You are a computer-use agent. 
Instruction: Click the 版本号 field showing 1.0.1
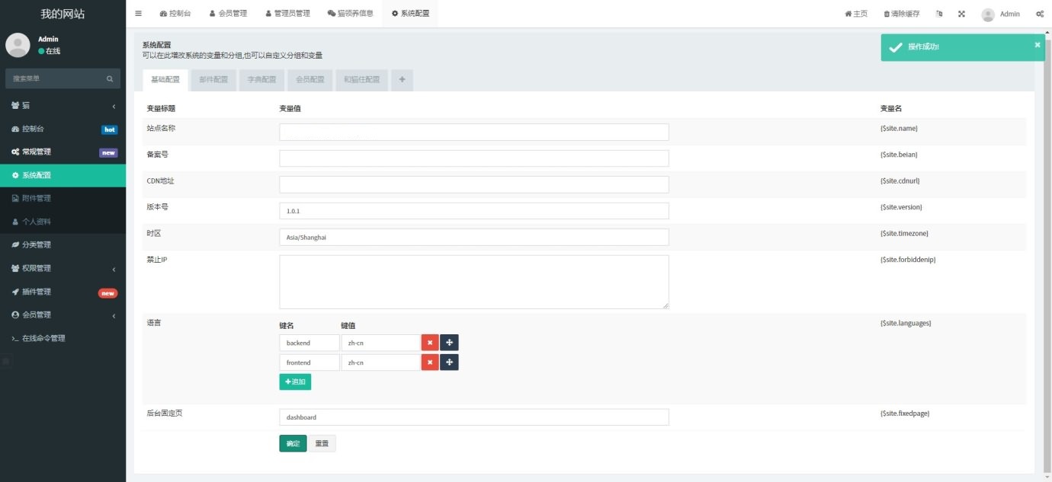pos(474,211)
